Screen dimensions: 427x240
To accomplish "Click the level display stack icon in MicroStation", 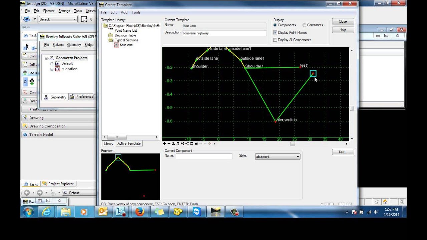I will click(x=84, y=19).
